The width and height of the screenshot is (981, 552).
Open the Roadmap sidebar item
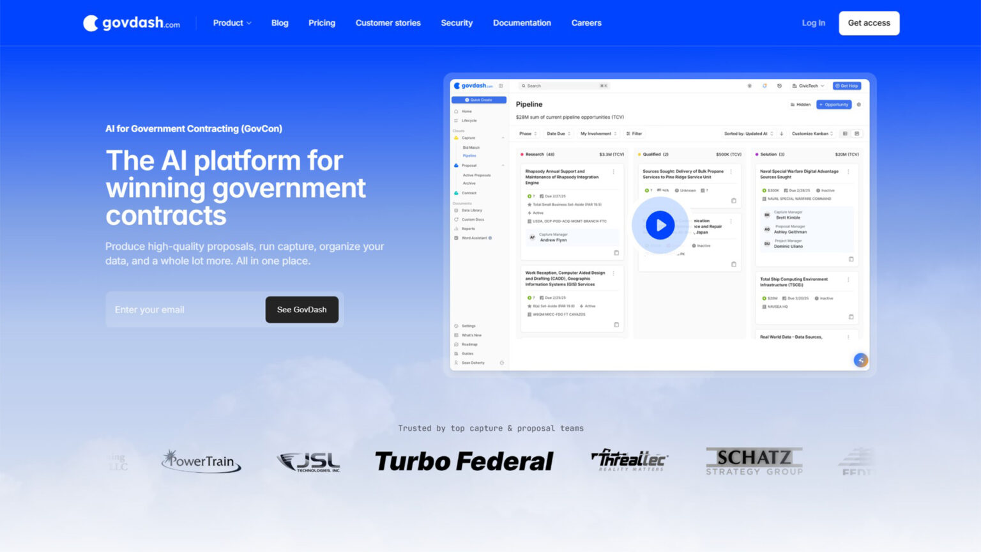(x=469, y=344)
